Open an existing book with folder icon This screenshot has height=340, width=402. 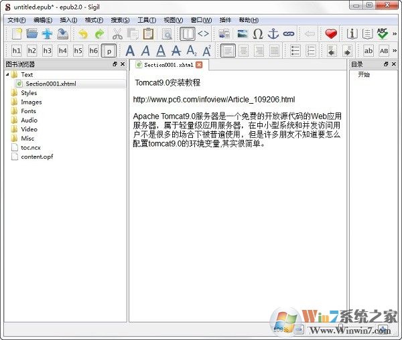coord(31,33)
